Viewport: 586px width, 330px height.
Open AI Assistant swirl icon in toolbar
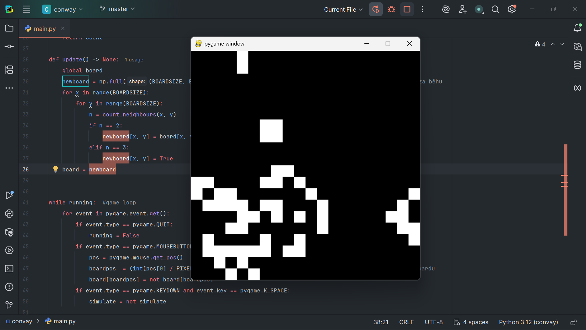446,9
